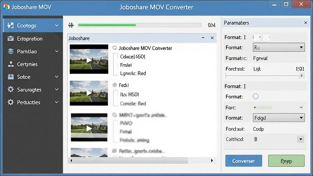The width and height of the screenshot is (313, 176).
Task: Expand the Sotce sidebar chevron
Action: (x=57, y=77)
